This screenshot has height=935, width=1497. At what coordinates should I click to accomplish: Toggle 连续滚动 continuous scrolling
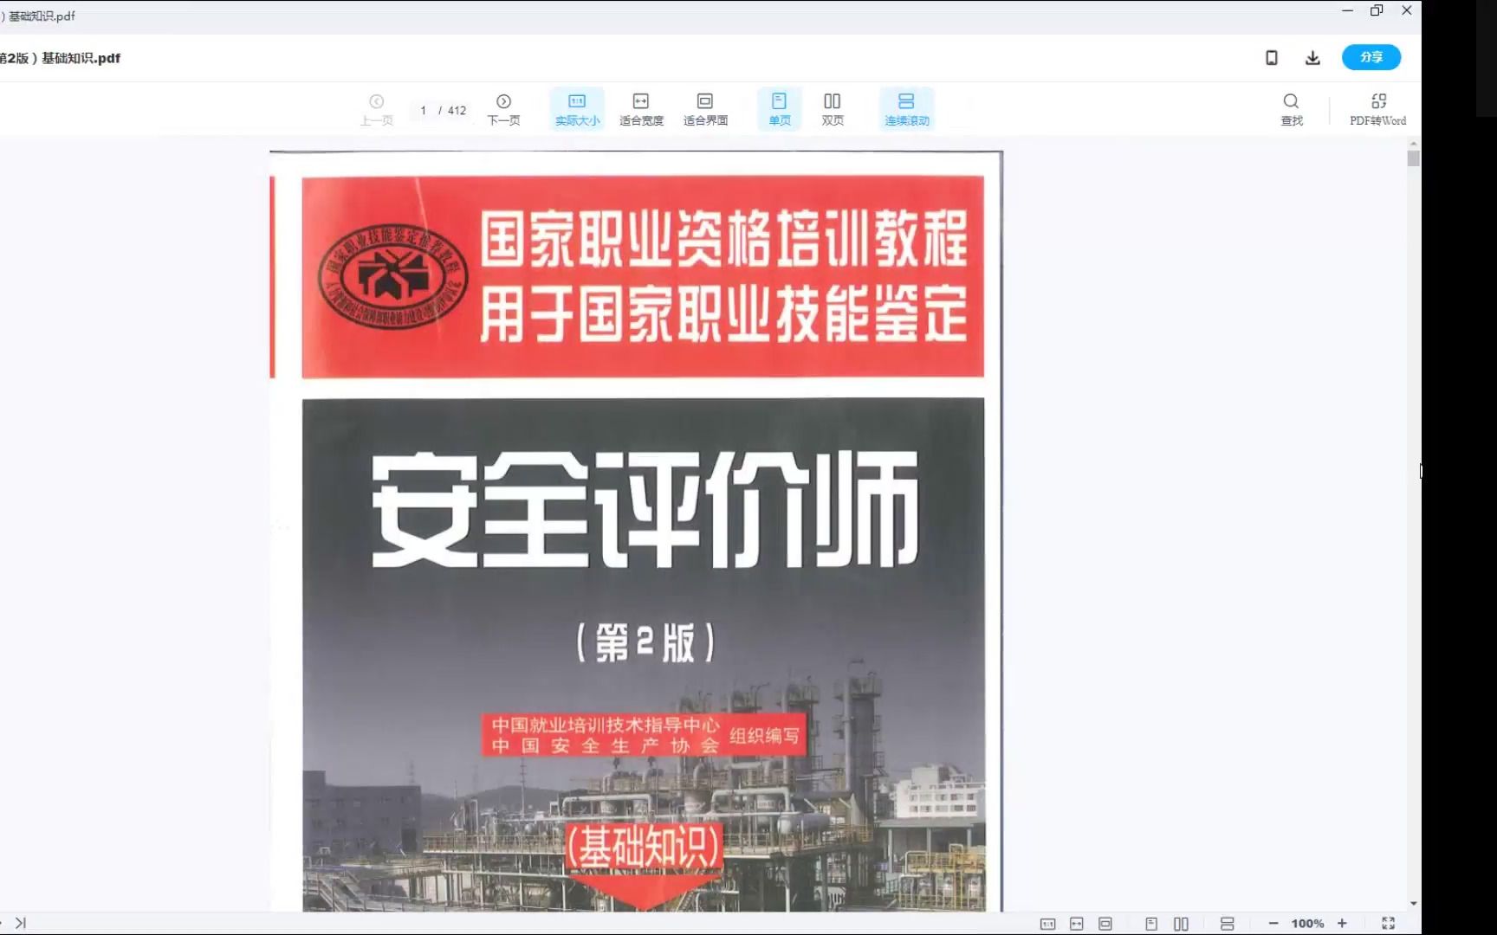click(906, 108)
